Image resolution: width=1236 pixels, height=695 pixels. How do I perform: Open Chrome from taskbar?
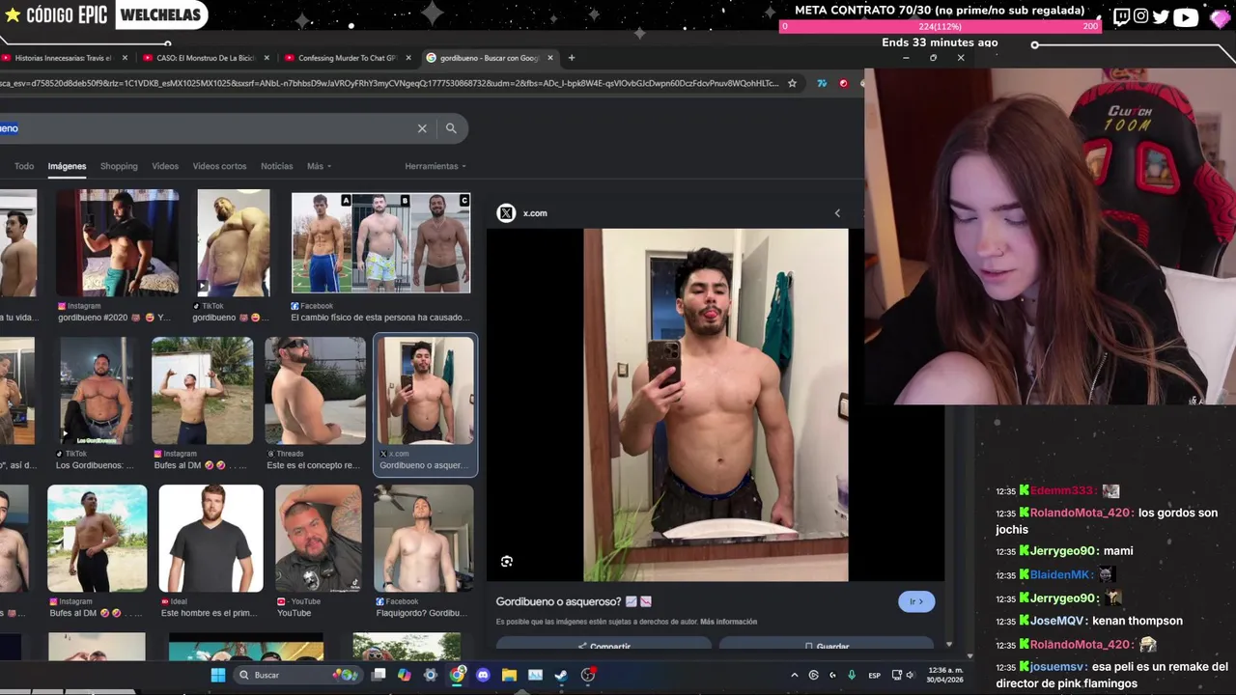pyautogui.click(x=457, y=675)
